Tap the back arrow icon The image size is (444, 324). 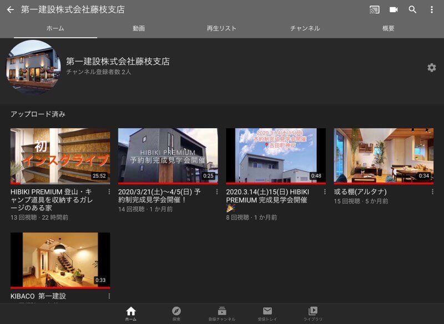tap(10, 9)
